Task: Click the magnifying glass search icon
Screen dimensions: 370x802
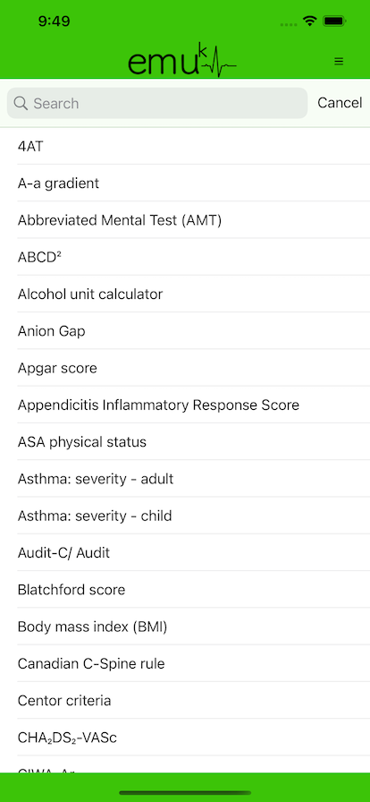Action: [x=21, y=103]
